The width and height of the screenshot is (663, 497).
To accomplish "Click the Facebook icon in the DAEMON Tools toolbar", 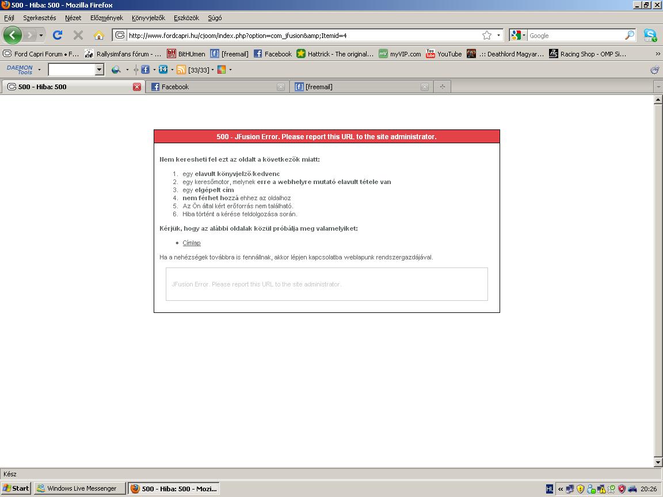I will point(145,70).
